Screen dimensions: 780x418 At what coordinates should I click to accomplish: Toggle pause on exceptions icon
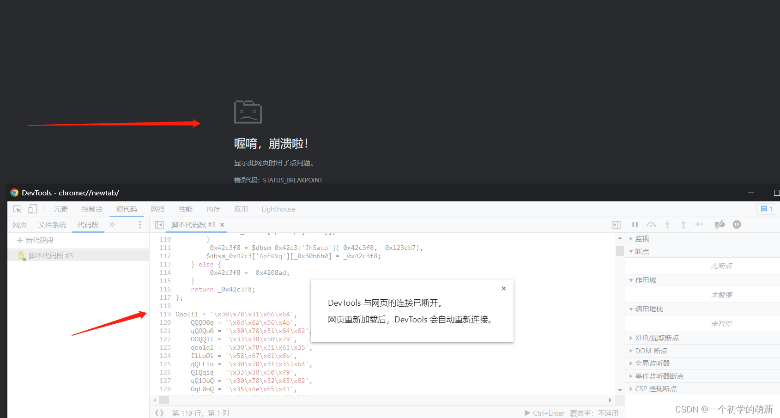(737, 224)
